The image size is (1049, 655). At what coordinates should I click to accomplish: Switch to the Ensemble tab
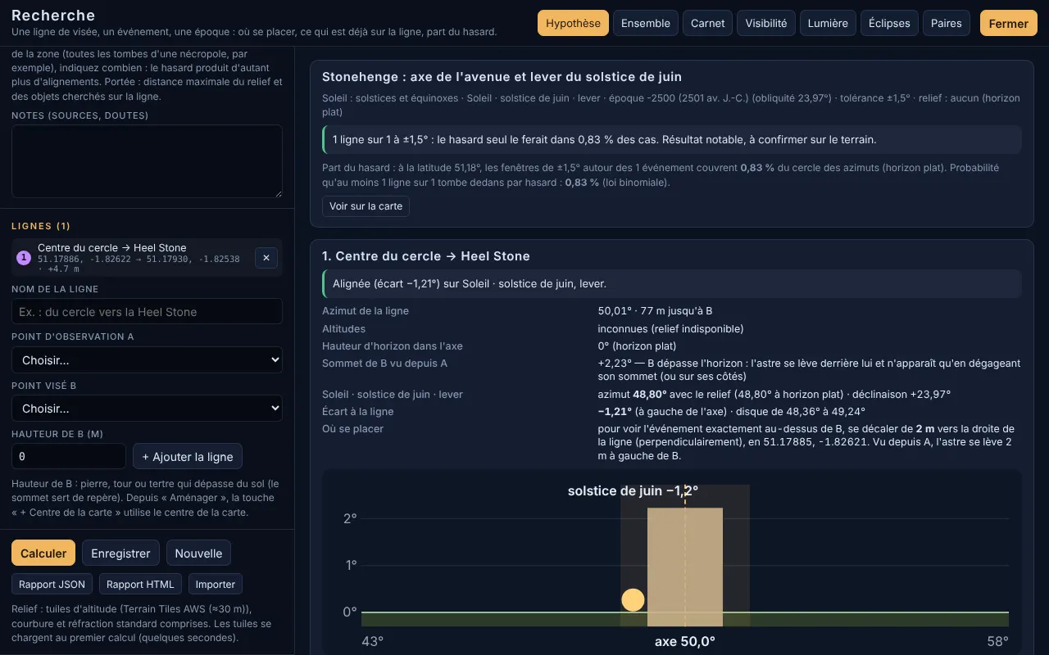(x=646, y=23)
